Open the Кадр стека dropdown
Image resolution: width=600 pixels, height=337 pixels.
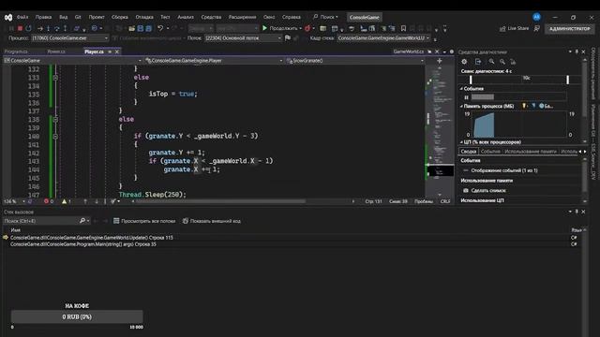383,37
